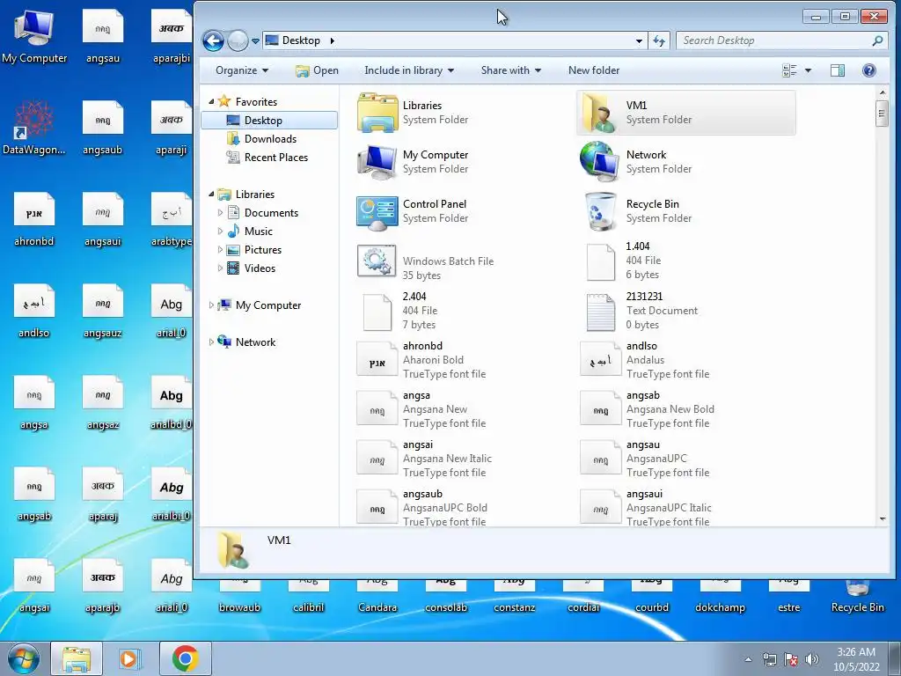Select the VM1 user folder icon
901x676 pixels.
tap(600, 113)
